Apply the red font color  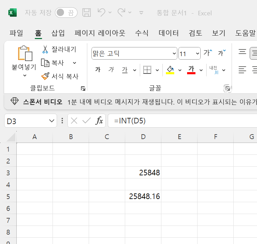pyautogui.click(x=191, y=70)
